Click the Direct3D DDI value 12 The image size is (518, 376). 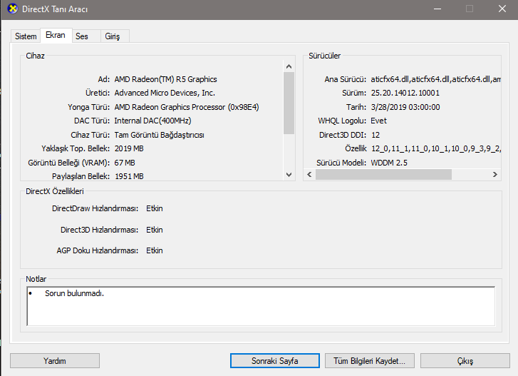375,135
